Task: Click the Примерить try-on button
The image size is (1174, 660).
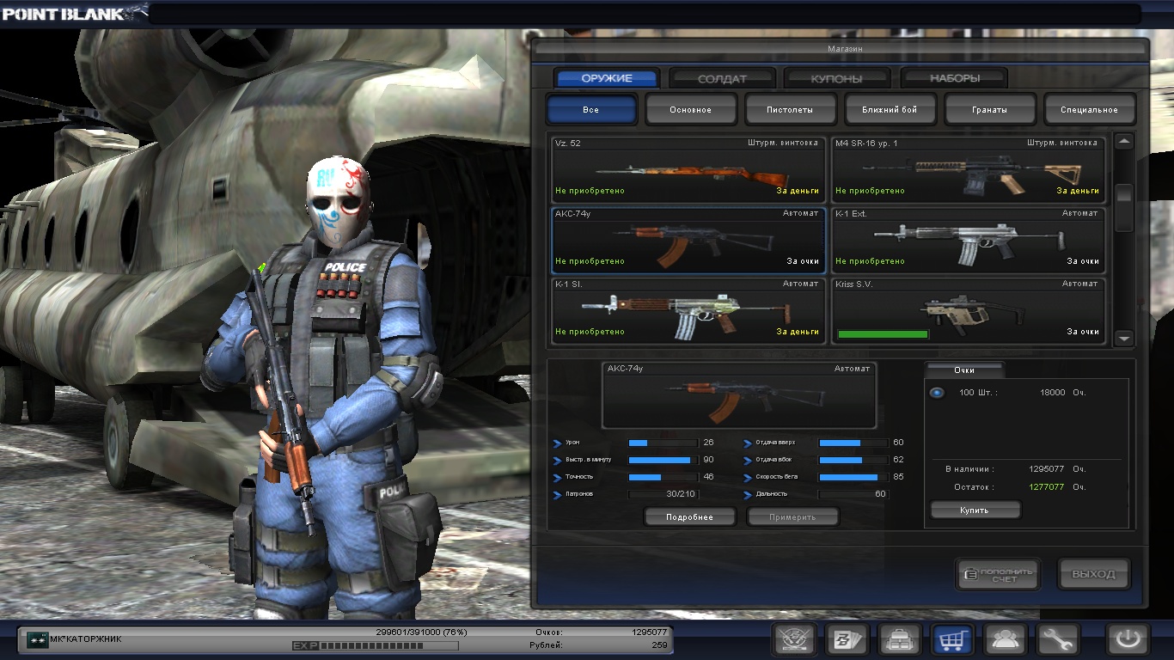Action: point(792,516)
